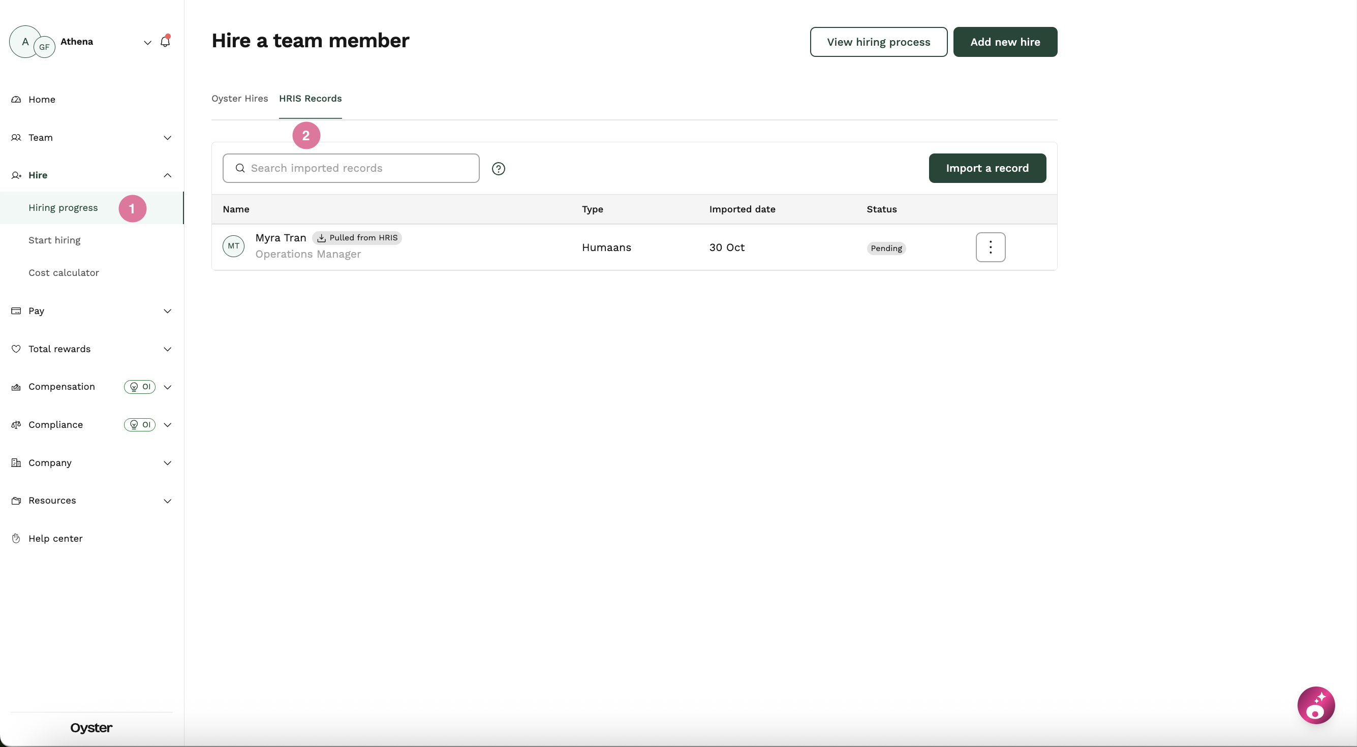Image resolution: width=1357 pixels, height=747 pixels.
Task: Expand the Resources chevron
Action: point(168,501)
